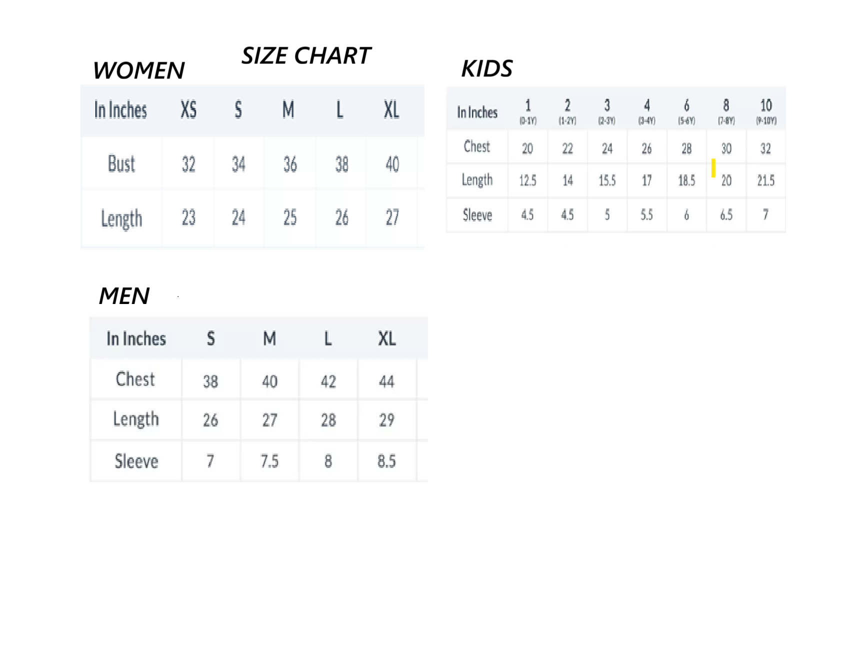This screenshot has height=650, width=856.
Task: Click the Kids Chest row label
Action: tap(476, 146)
